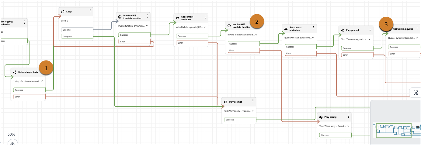Screen dimensions: 421x145
Task: Select the Error output of the Lambda block beside Loop
Action: pyautogui.click(x=134, y=41)
